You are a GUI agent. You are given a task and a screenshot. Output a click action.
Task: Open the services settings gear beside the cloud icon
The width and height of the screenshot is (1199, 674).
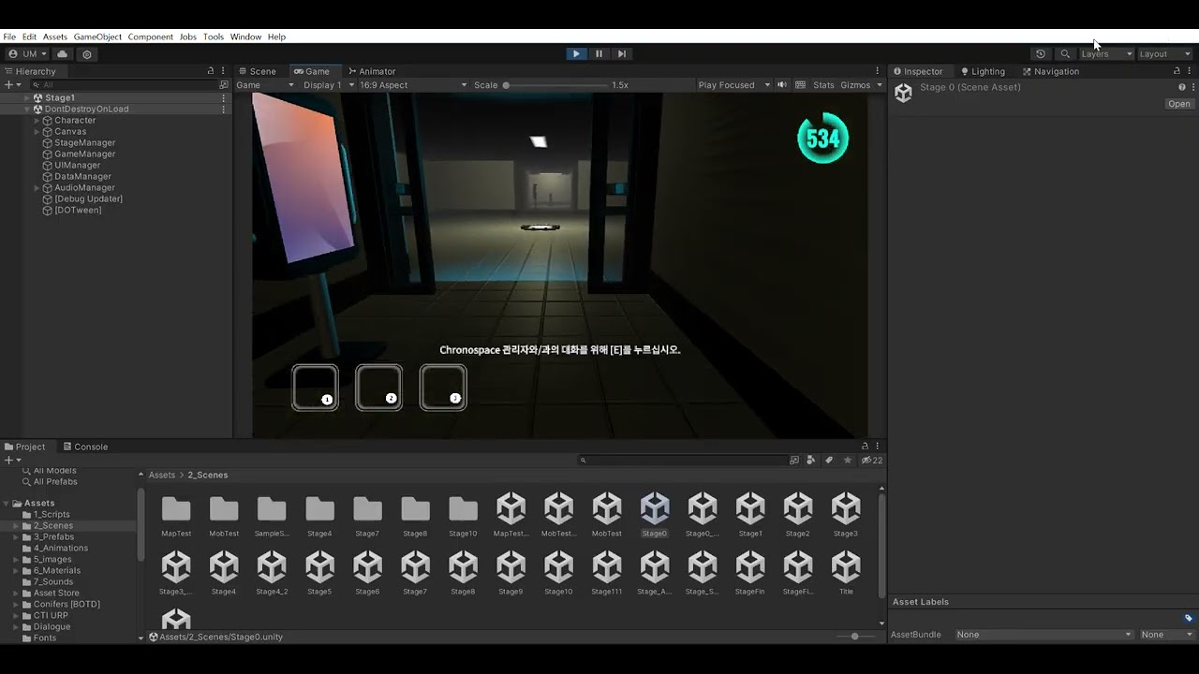coord(87,54)
